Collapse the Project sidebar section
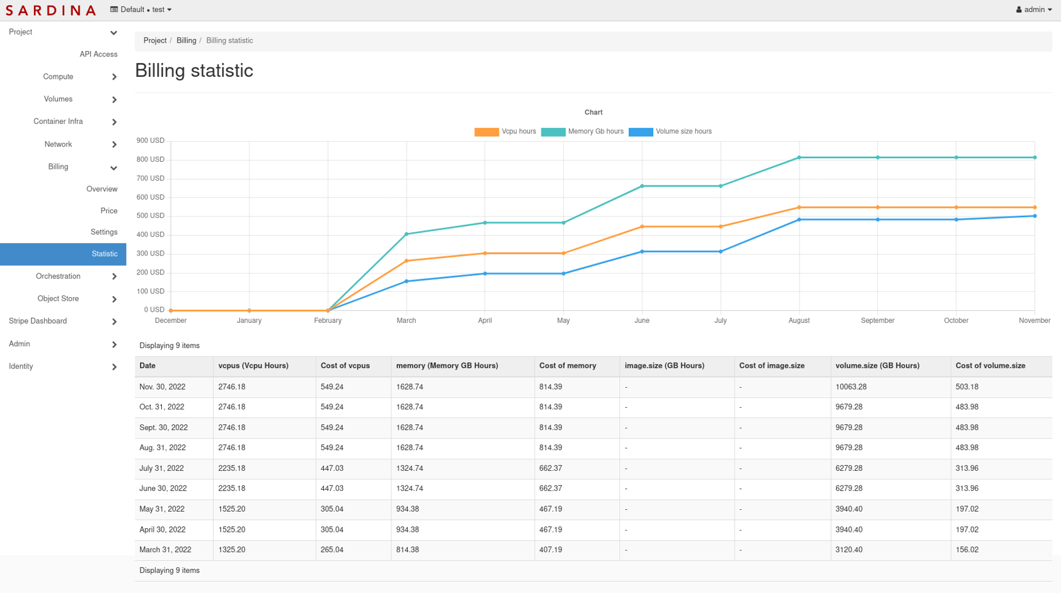 tap(113, 33)
